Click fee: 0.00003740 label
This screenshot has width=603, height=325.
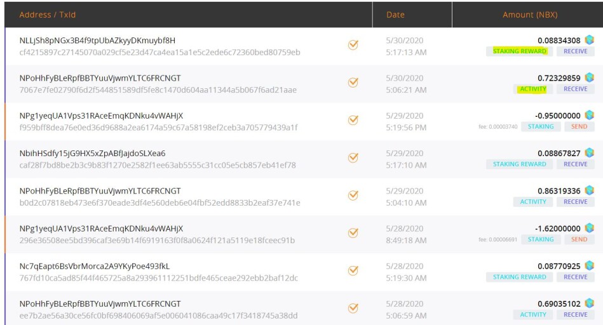(x=498, y=127)
